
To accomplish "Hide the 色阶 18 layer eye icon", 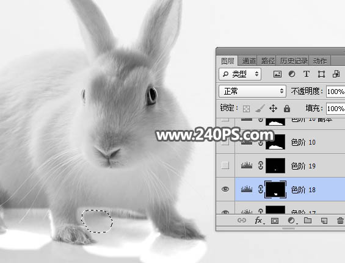I will (x=225, y=189).
